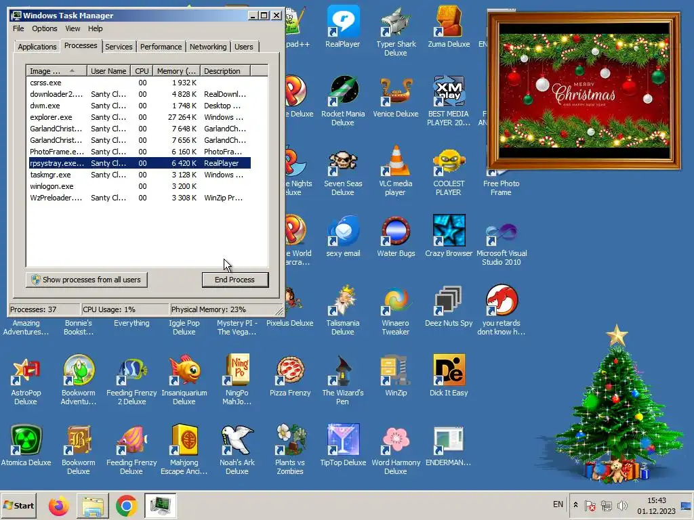Launch Plants vs Zombies shortcut
This screenshot has width=694, height=520.
pyautogui.click(x=290, y=450)
